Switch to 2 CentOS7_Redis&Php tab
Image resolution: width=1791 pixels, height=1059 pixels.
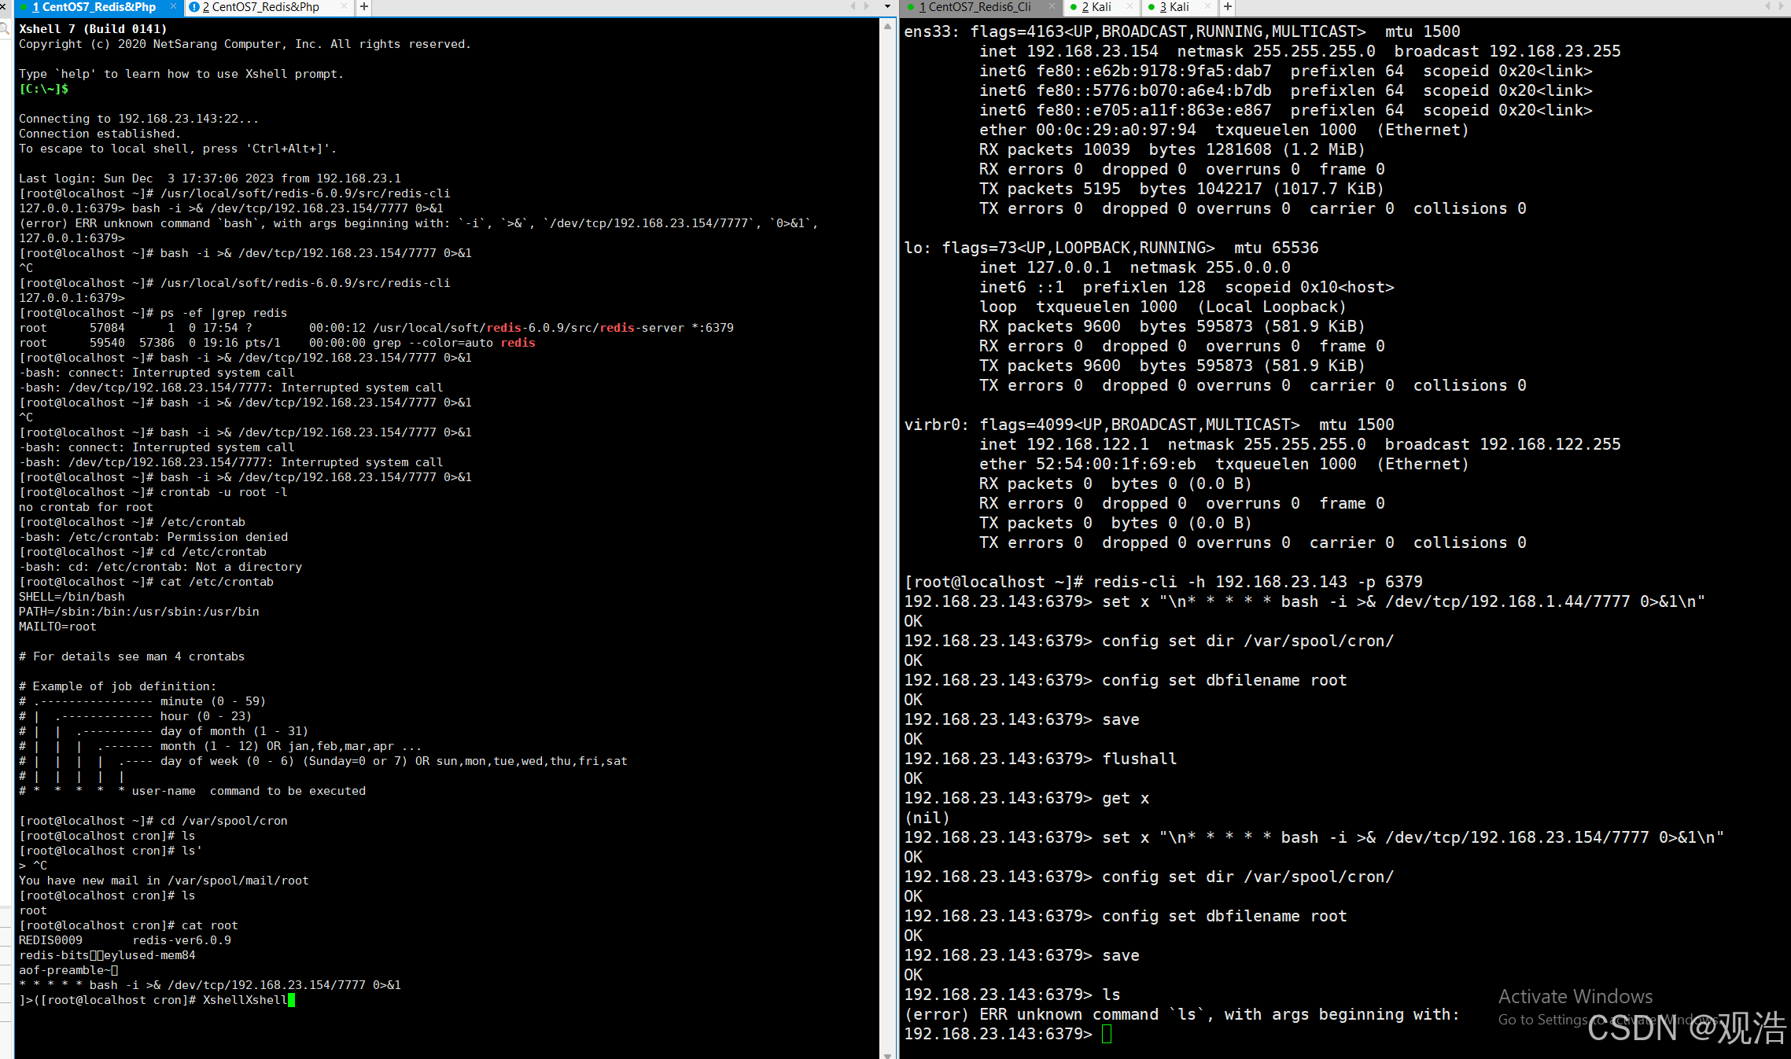260,7
